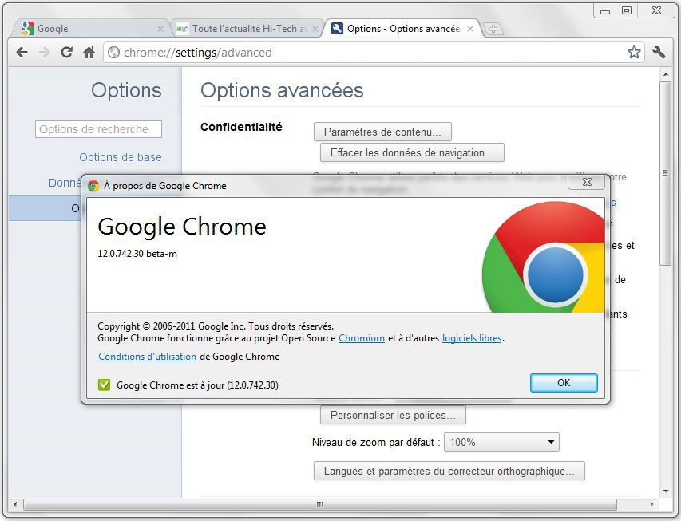Click the horizontal scrollbar left arrow
681x521 pixels.
coord(15,504)
